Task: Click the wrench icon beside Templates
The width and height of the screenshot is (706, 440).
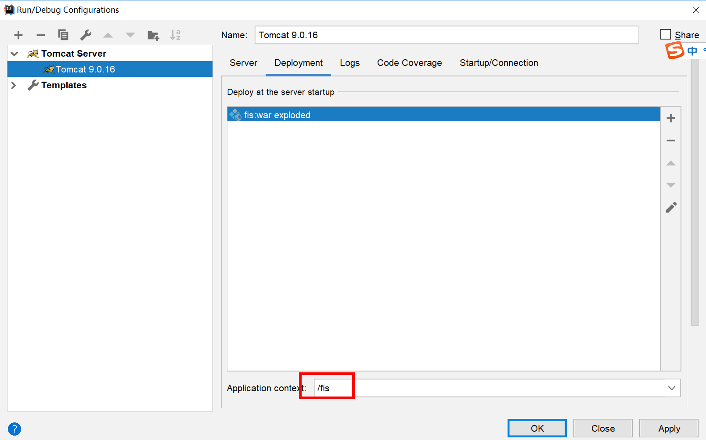Action: click(x=33, y=85)
